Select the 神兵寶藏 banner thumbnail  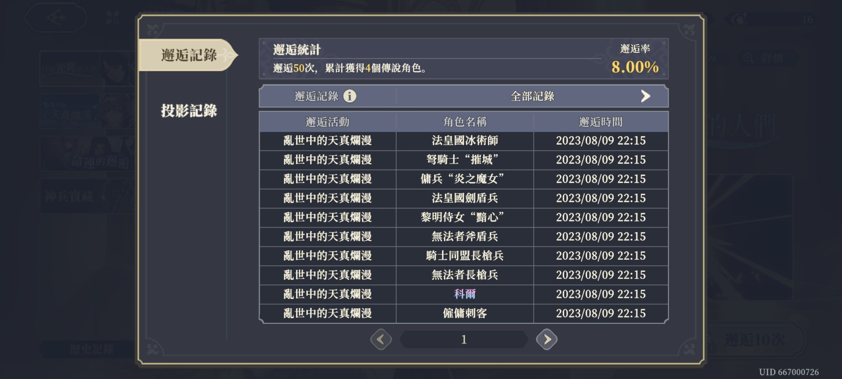point(87,196)
